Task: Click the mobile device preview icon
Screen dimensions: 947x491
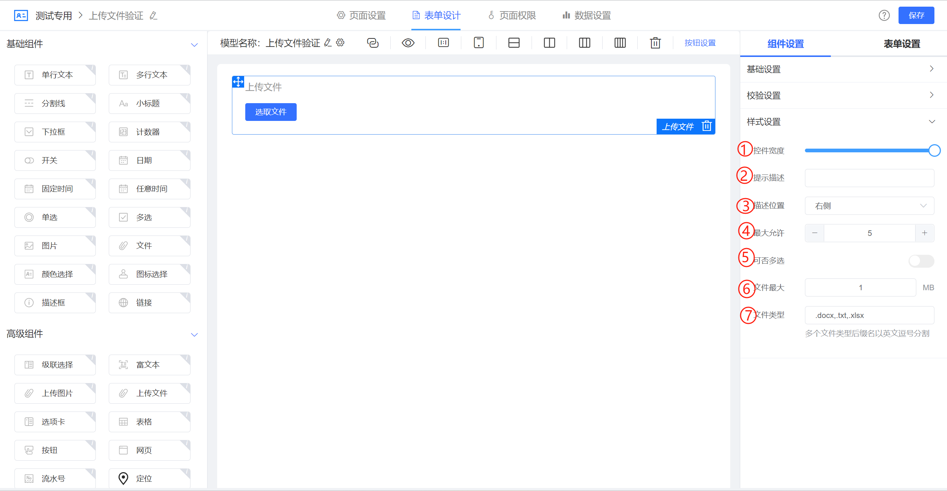Action: [x=479, y=43]
